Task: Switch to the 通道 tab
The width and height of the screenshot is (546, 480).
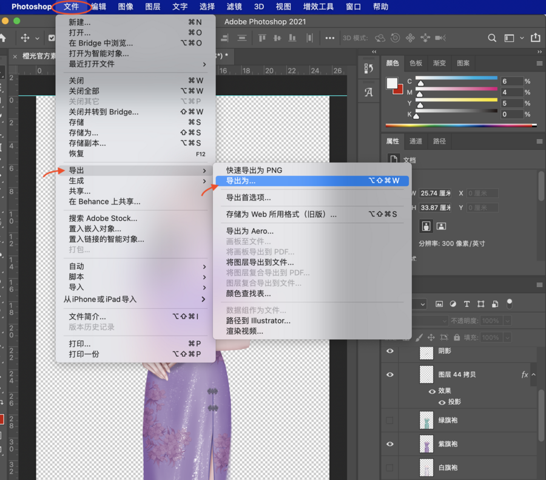Action: coord(416,141)
